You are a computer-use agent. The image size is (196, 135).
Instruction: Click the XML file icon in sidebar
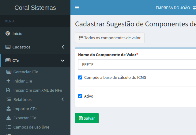8,90
